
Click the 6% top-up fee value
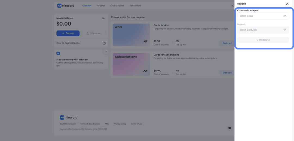click(177, 41)
